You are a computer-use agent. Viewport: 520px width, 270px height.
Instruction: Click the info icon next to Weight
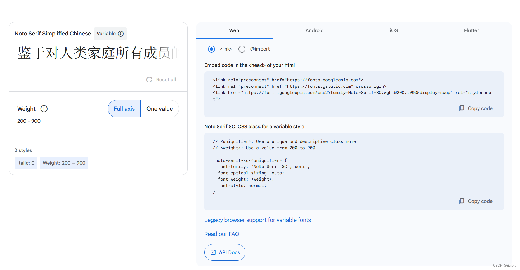click(44, 109)
